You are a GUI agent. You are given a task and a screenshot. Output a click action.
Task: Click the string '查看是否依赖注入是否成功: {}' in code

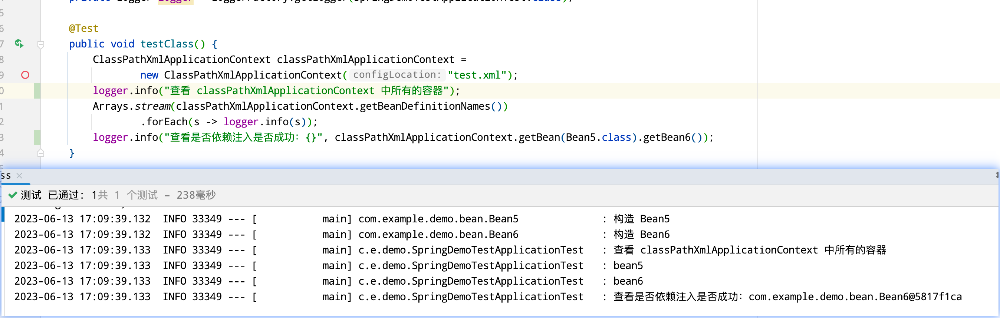click(x=243, y=137)
